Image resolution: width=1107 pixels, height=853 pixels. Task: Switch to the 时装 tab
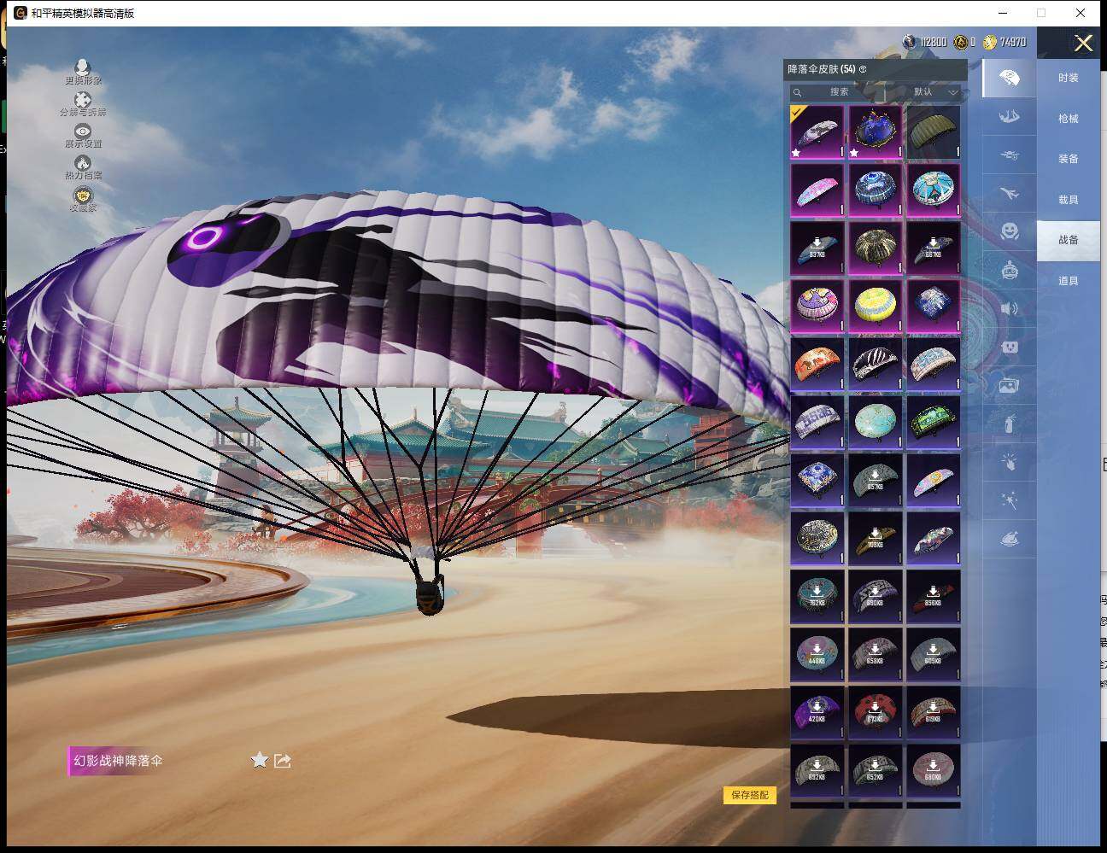tap(1068, 78)
